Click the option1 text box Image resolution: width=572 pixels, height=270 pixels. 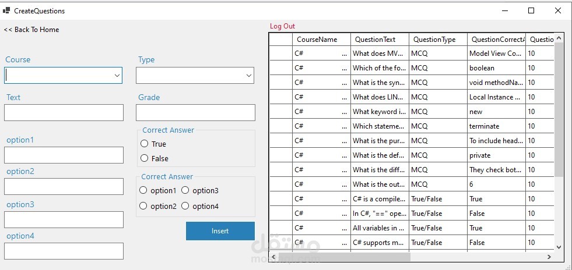point(64,155)
